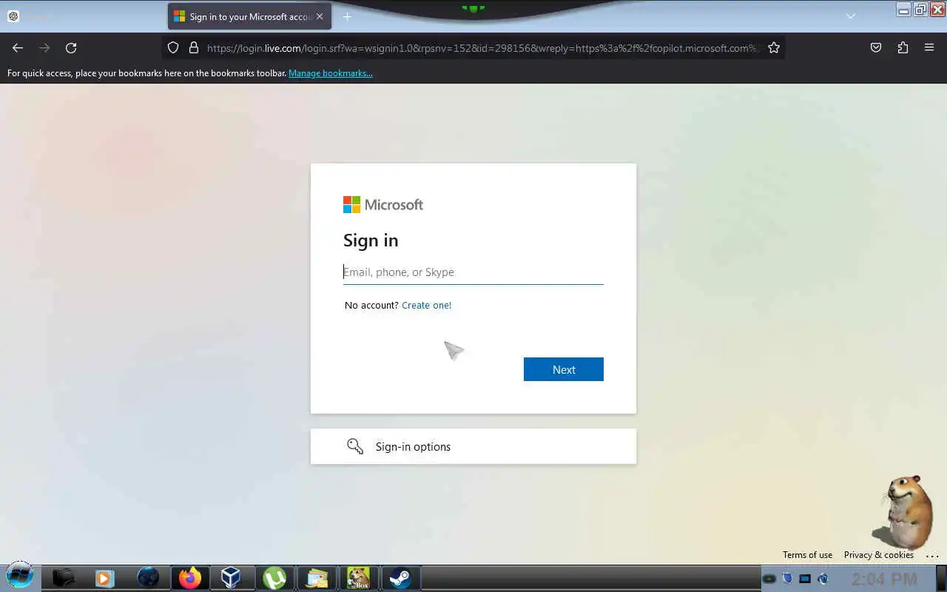Image resolution: width=947 pixels, height=592 pixels.
Task: Click the blue Next button
Action: 564,369
